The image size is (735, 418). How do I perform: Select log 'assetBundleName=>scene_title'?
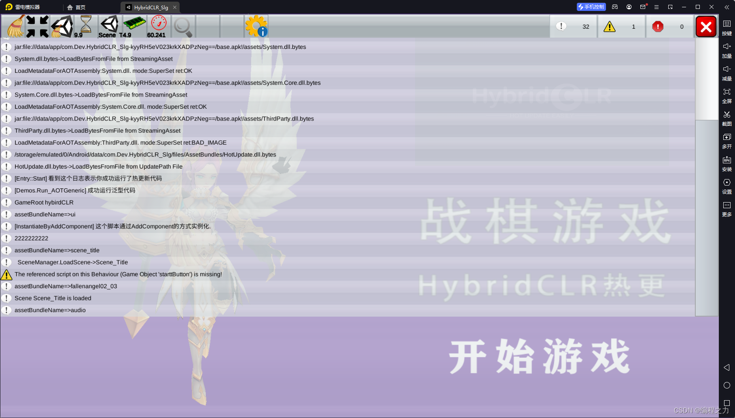[x=347, y=250]
